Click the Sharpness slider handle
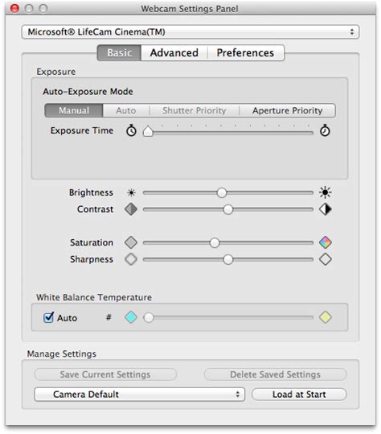This screenshot has height=434, width=381. coord(228,259)
